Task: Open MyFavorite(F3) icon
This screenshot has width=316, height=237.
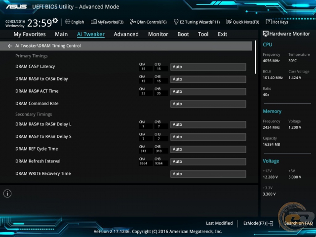Action: coord(93,22)
